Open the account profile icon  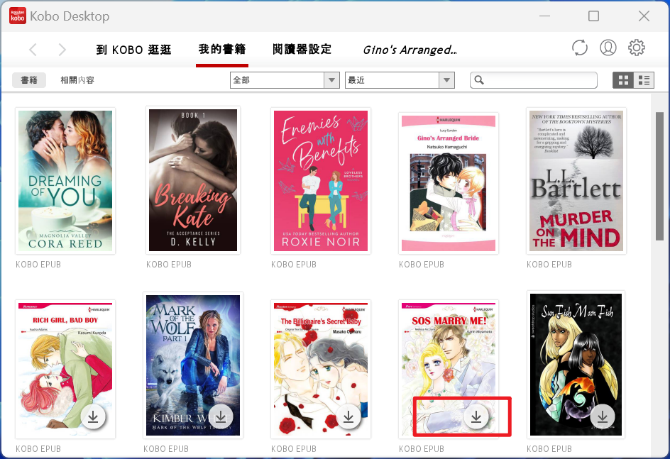point(608,48)
